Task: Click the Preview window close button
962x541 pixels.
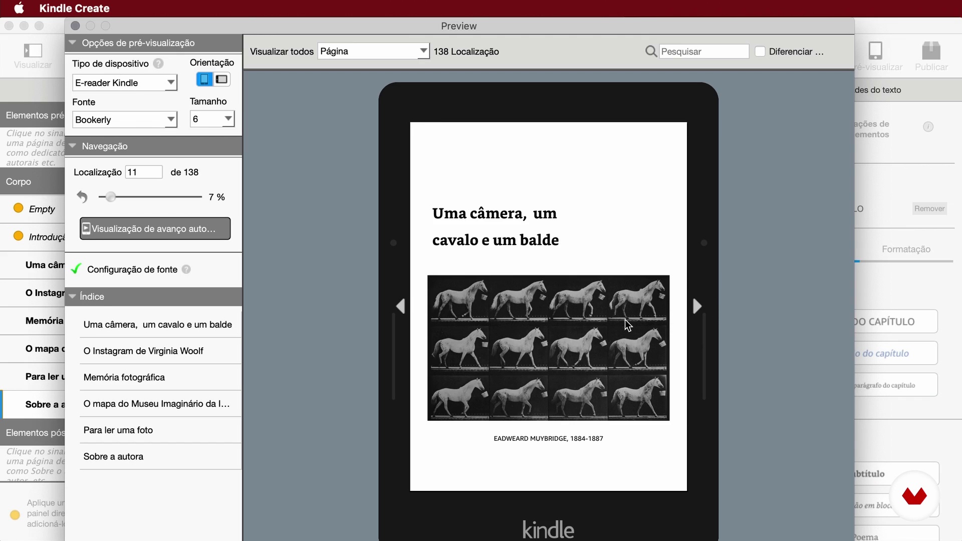Action: [75, 26]
